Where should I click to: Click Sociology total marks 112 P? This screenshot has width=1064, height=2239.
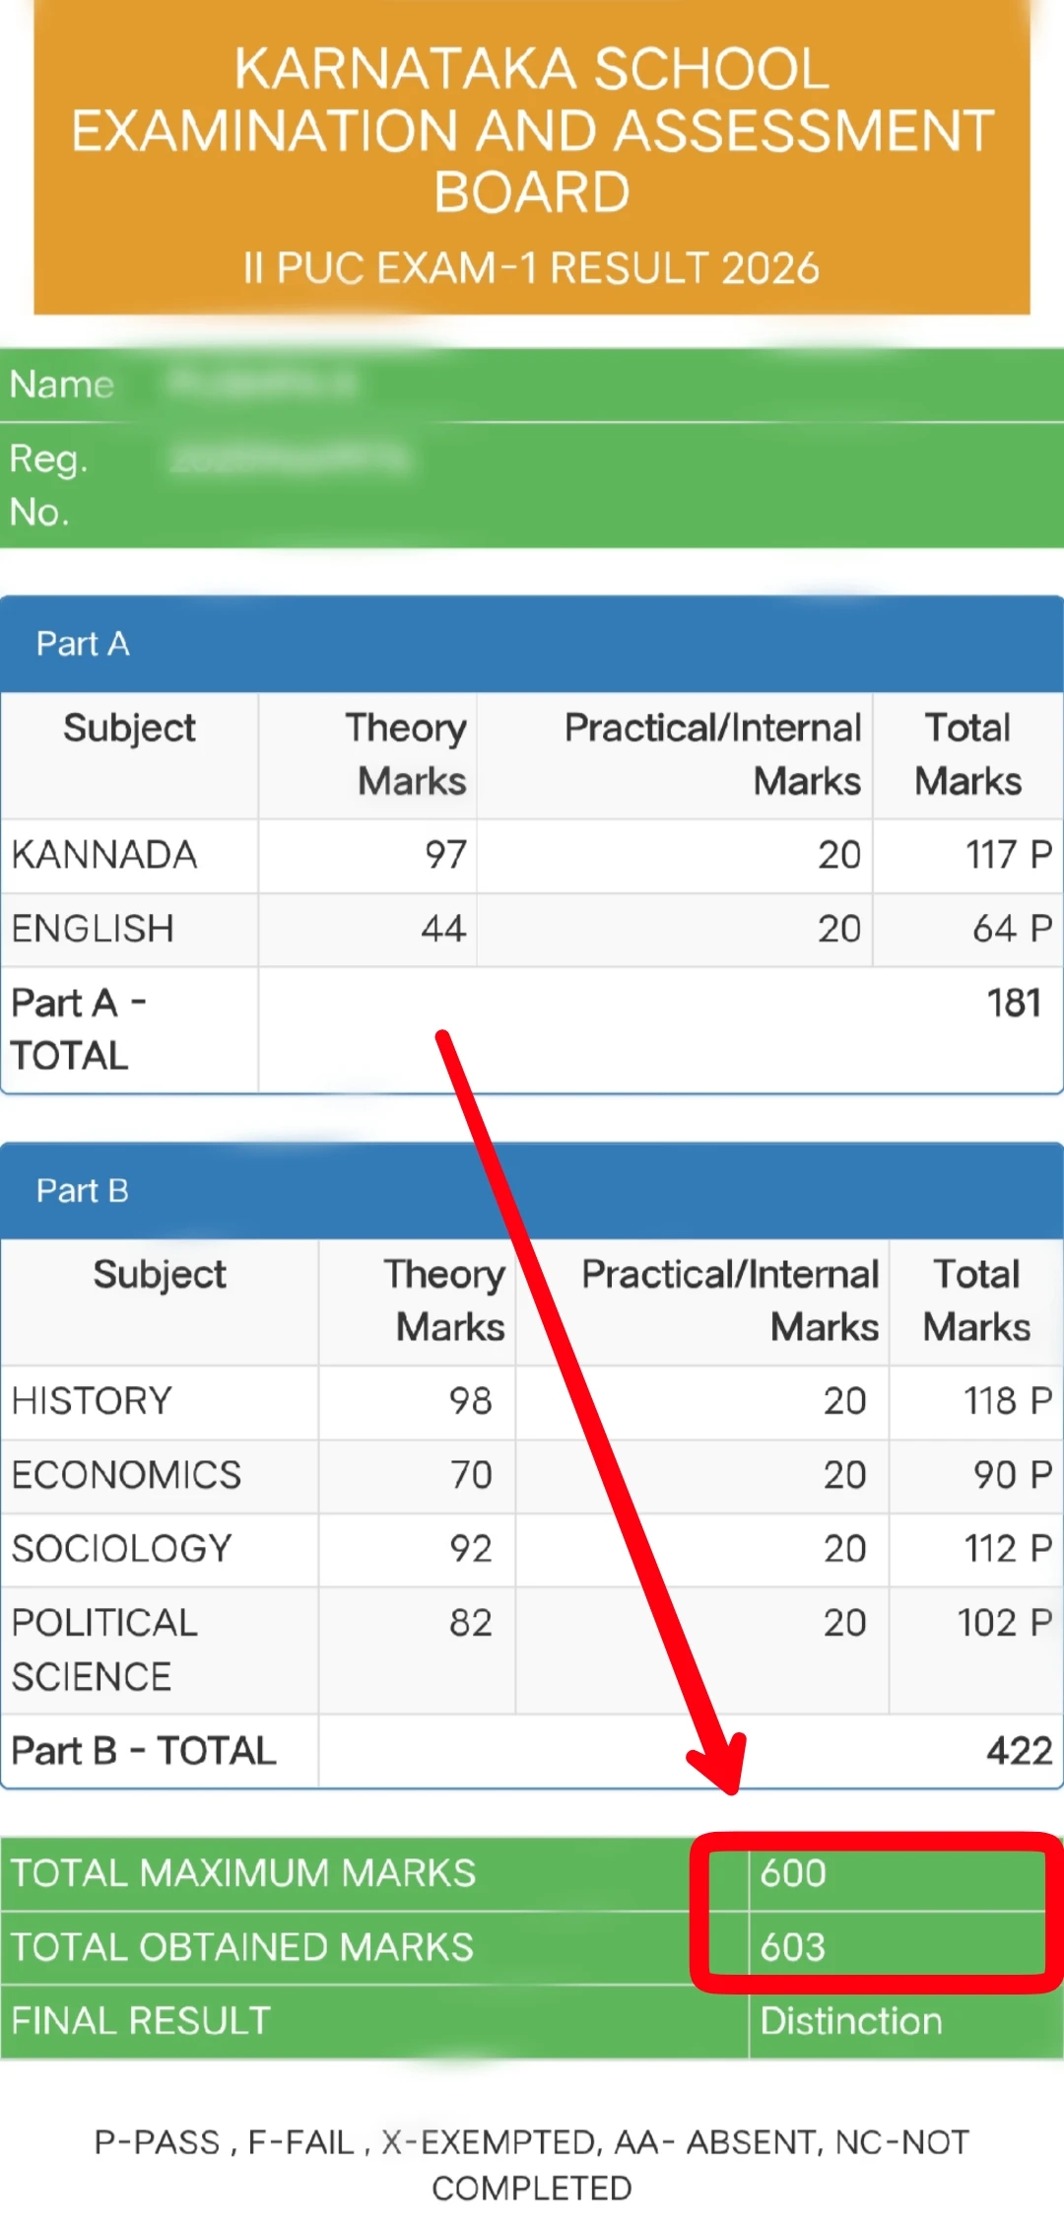click(x=1009, y=1549)
